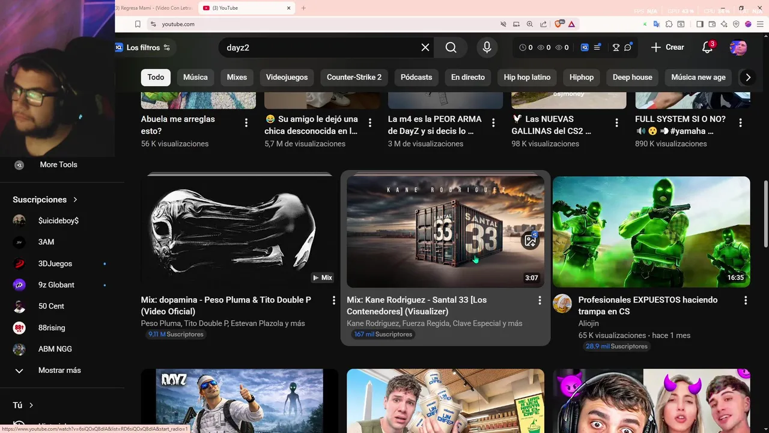Run search with magnifier button
This screenshot has width=769, height=433.
[451, 48]
